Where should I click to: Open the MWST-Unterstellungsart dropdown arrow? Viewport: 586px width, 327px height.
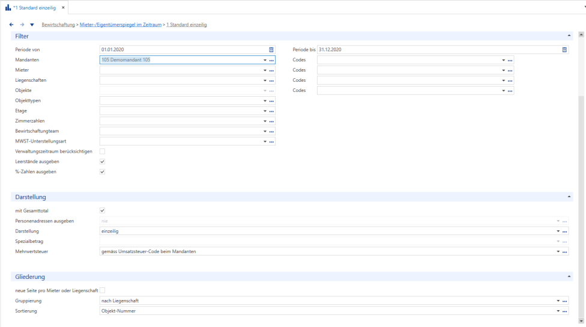click(x=265, y=142)
